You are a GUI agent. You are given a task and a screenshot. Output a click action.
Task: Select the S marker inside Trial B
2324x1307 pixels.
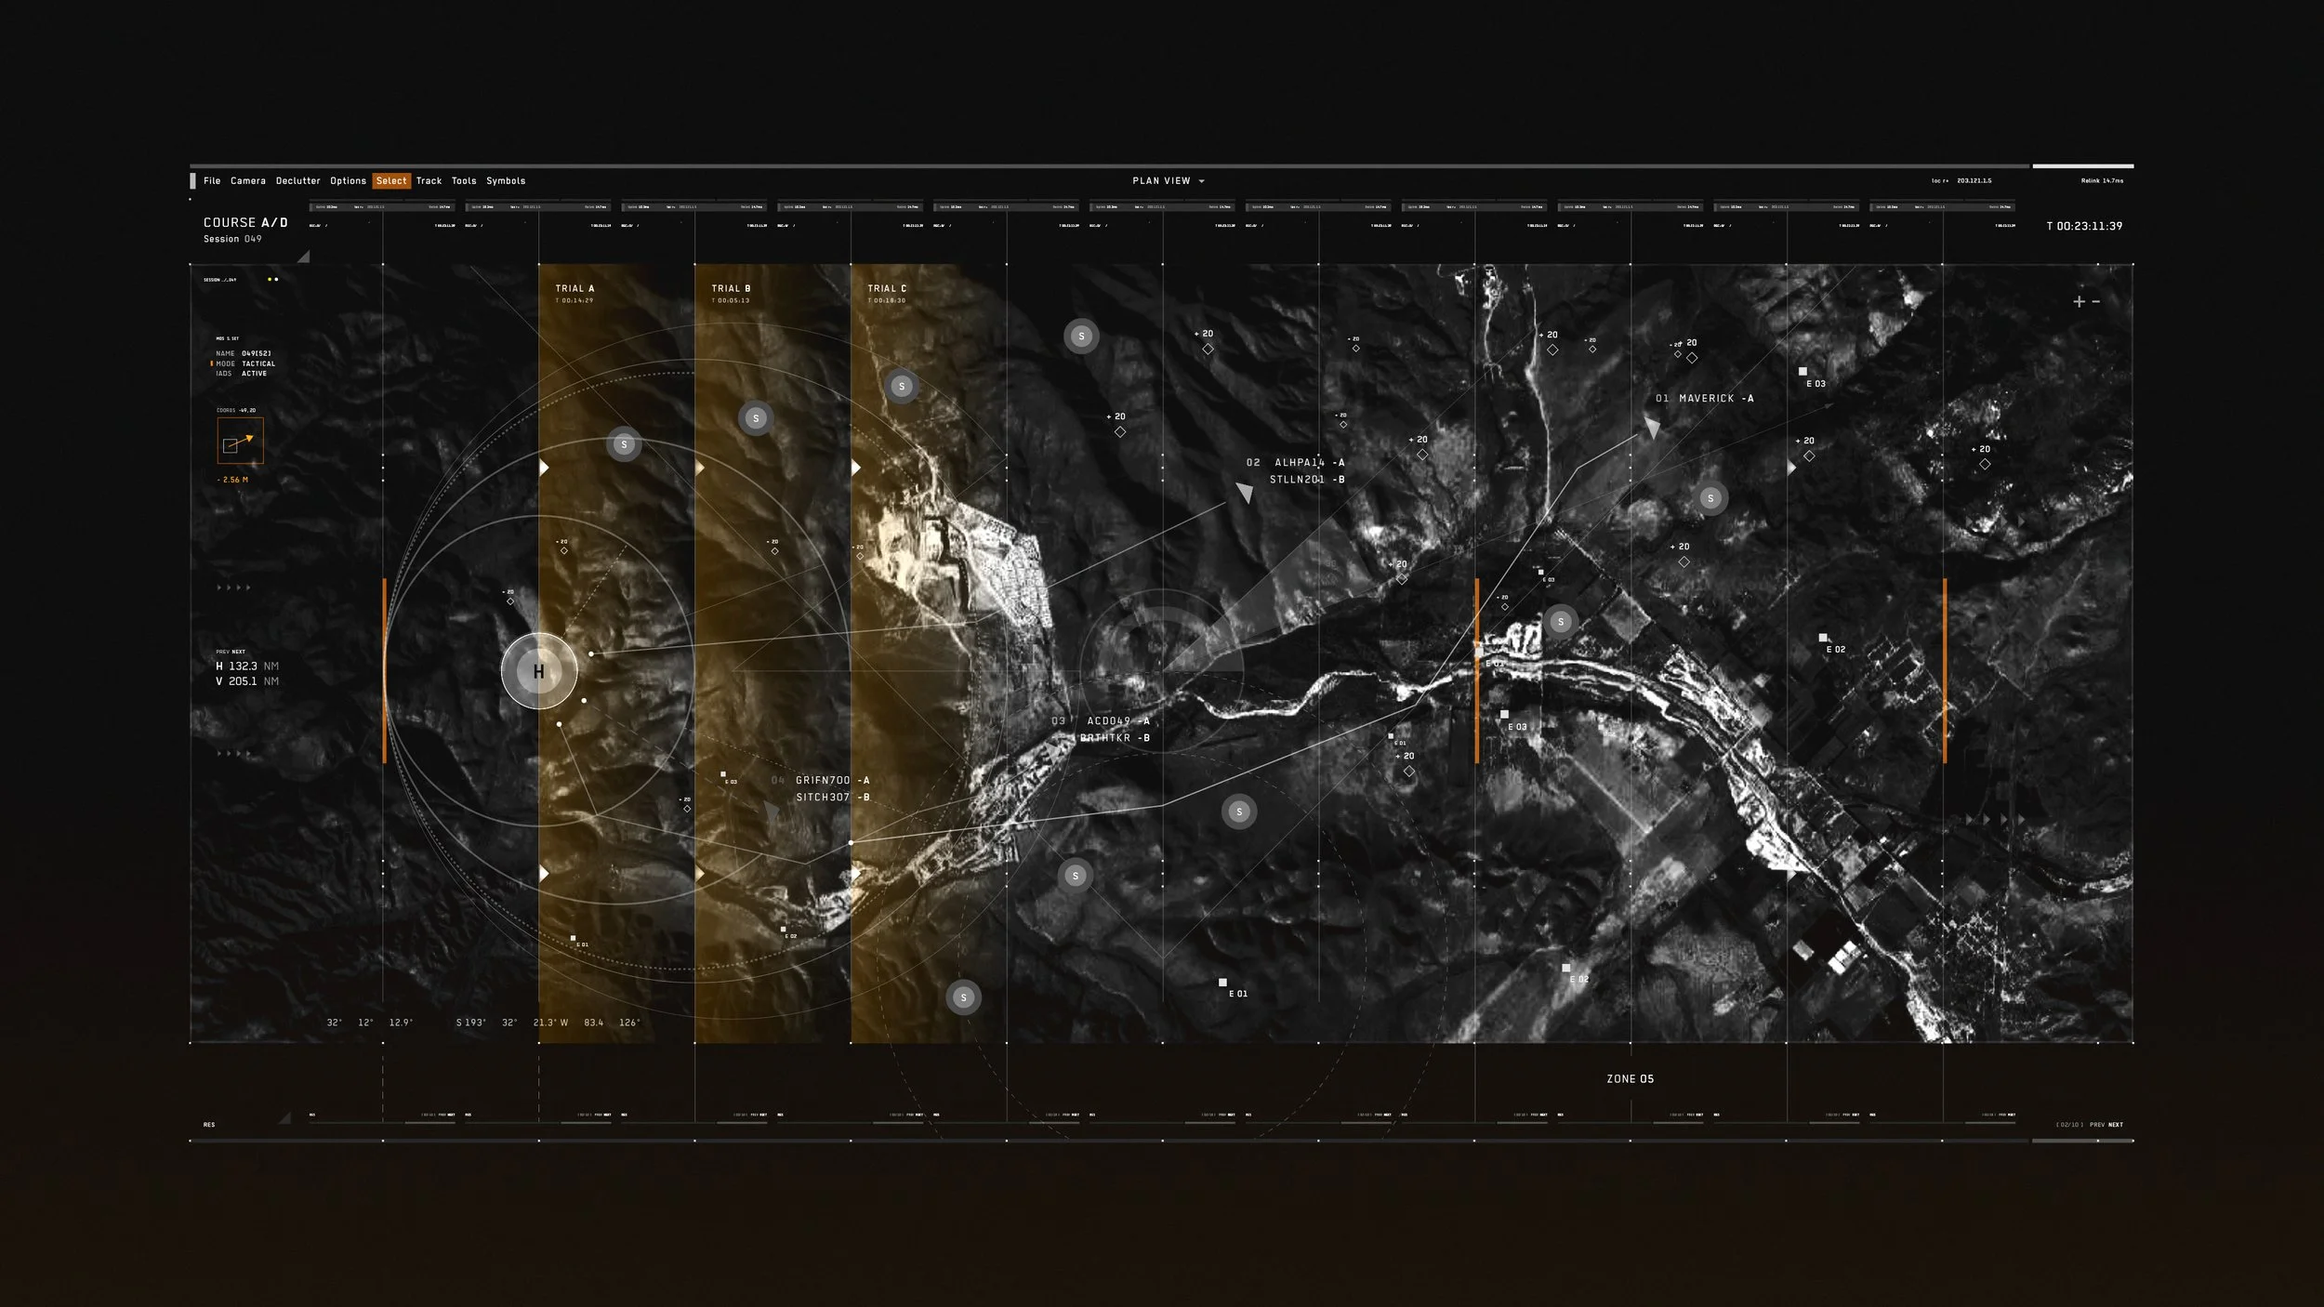click(755, 418)
